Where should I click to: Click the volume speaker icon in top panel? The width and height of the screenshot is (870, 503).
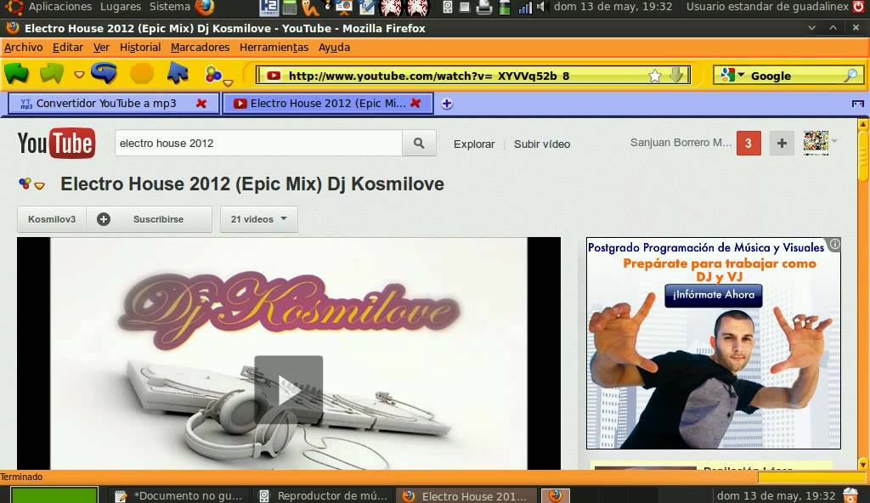tap(540, 7)
